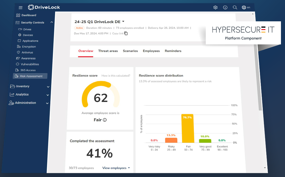The width and height of the screenshot is (285, 177).
Task: Select the Overview tab
Action: click(x=86, y=51)
